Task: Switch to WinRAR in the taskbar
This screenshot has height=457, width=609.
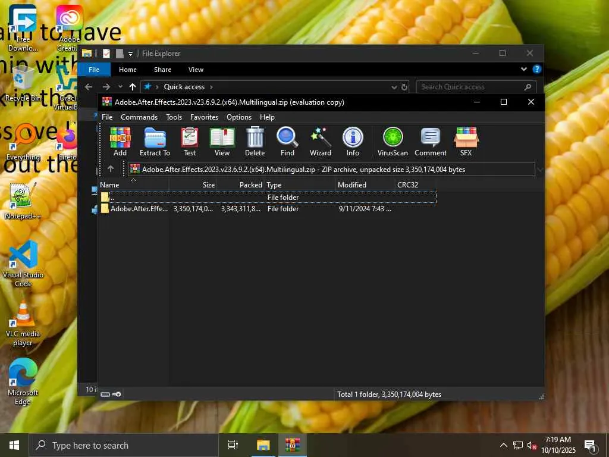Action: coord(293,445)
